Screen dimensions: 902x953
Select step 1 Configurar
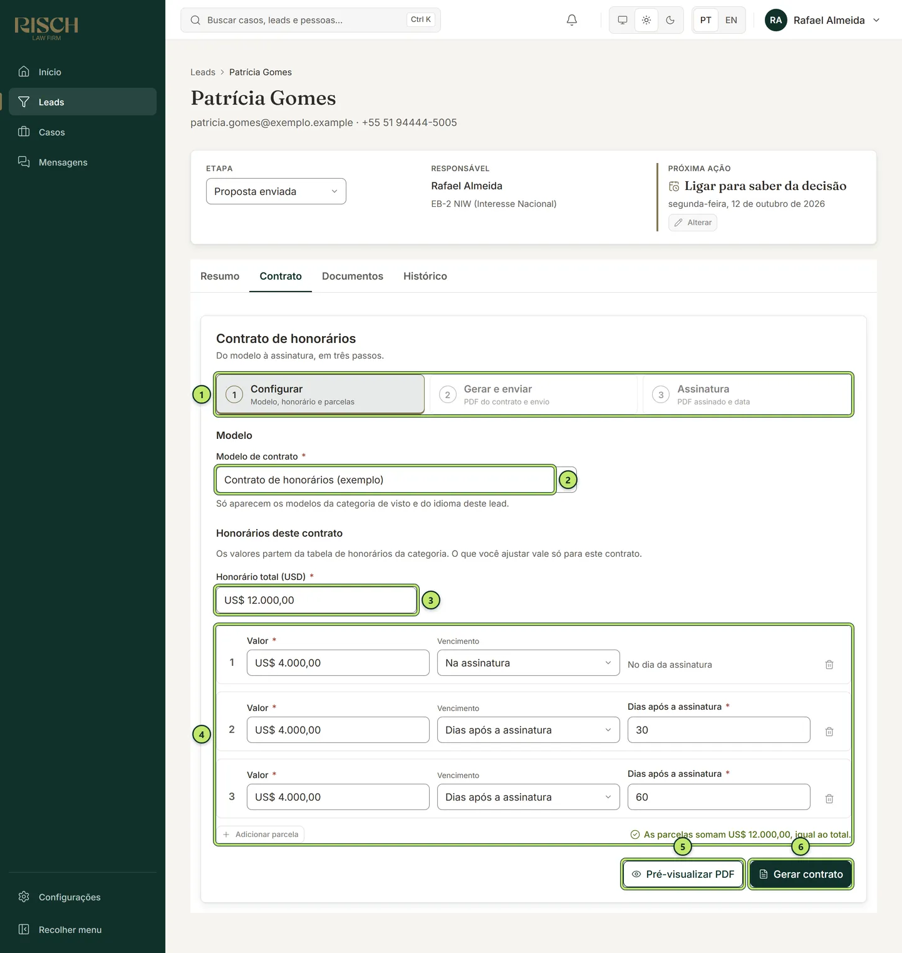pyautogui.click(x=320, y=394)
